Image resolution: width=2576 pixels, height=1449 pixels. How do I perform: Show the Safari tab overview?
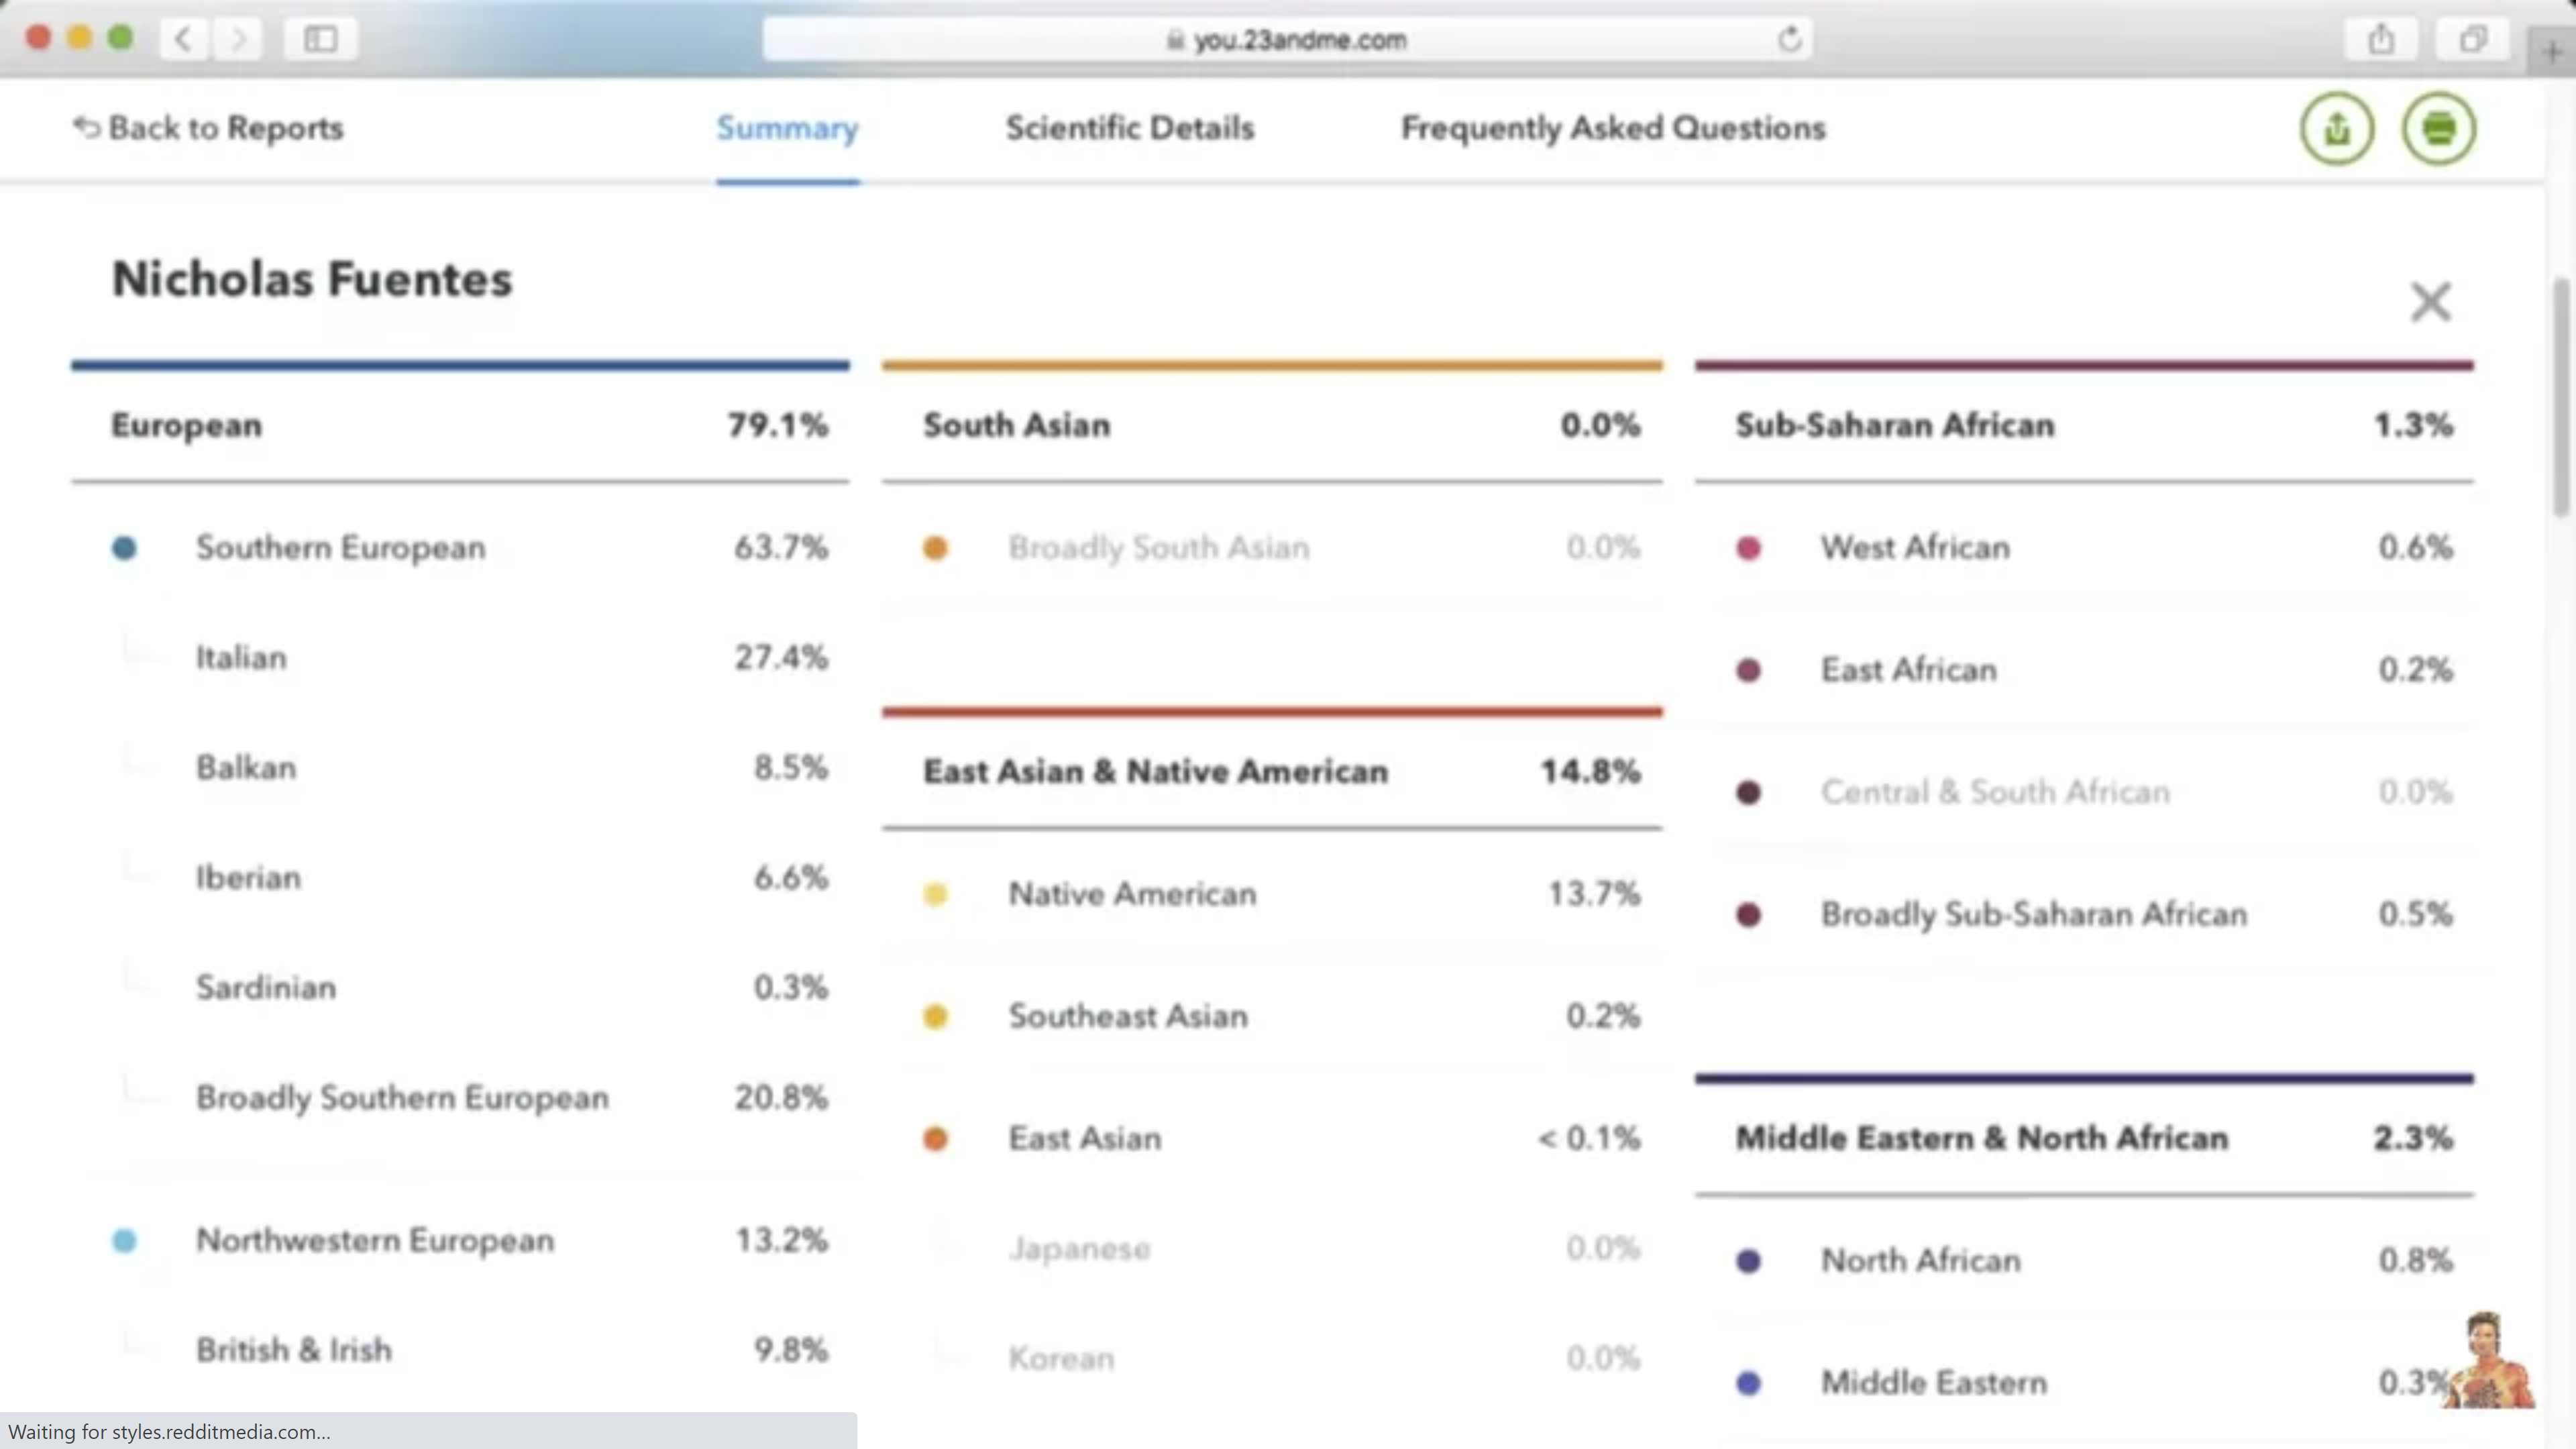tap(2473, 39)
